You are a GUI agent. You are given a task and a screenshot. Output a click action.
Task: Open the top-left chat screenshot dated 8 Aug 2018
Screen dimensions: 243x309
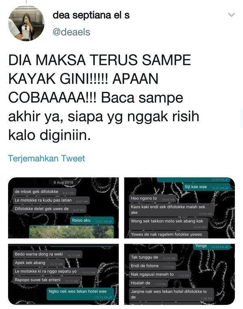(63, 208)
